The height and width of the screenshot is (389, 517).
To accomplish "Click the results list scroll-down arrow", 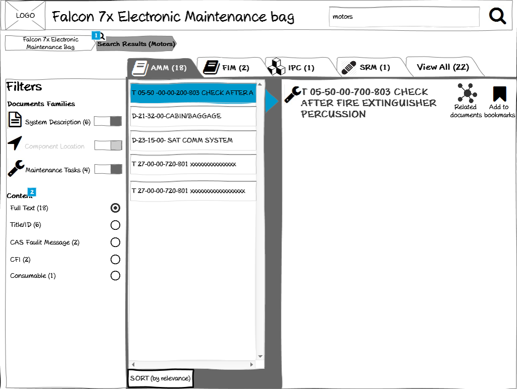I will point(260,357).
